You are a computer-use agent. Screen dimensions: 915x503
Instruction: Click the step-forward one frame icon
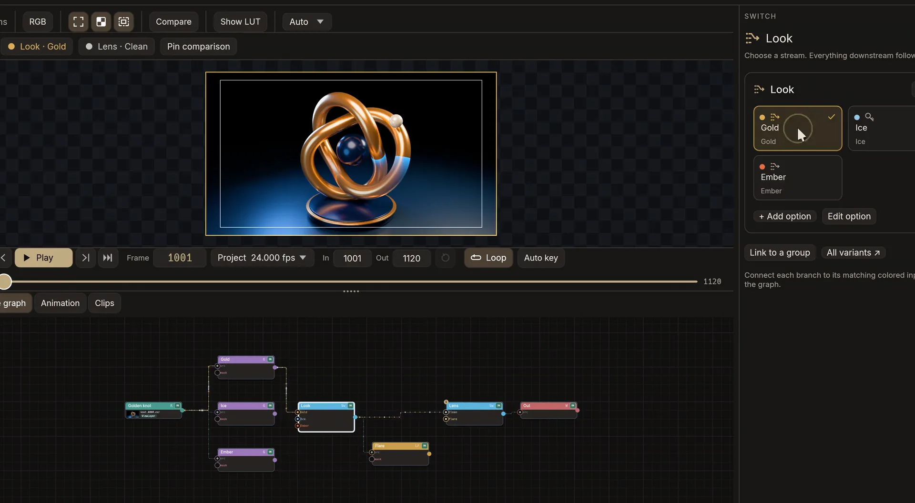coord(86,258)
